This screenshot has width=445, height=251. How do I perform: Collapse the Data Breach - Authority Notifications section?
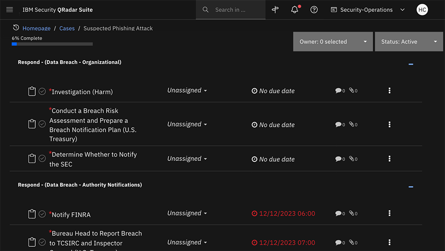tap(411, 187)
